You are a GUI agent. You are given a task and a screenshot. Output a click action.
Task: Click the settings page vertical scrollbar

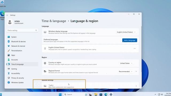(141, 49)
